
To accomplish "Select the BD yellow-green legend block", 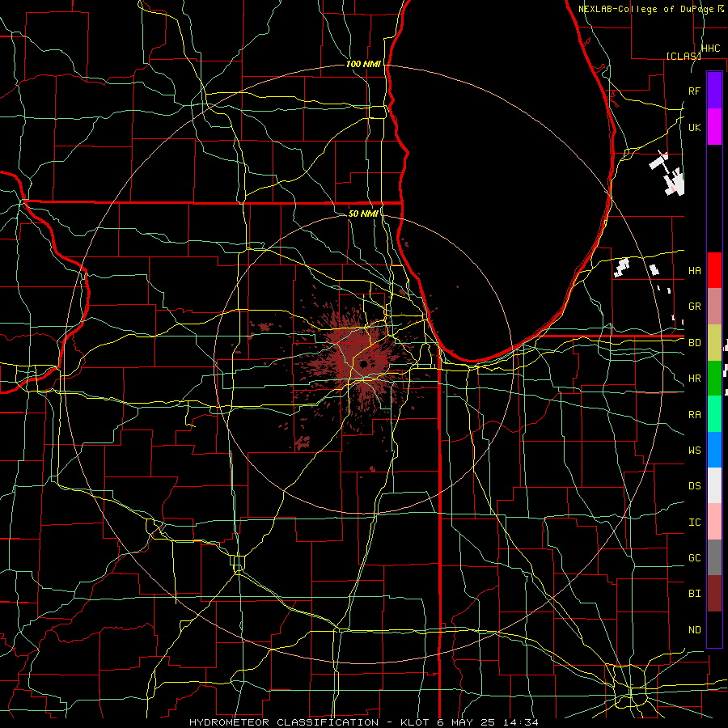I will [714, 342].
